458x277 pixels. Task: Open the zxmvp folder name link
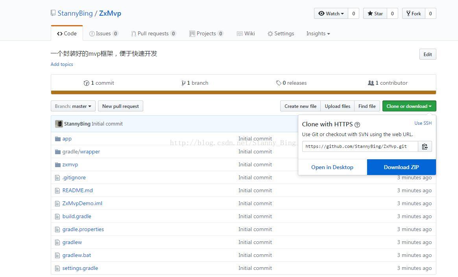(70, 164)
